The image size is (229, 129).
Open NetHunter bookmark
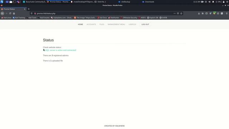tap(114, 18)
